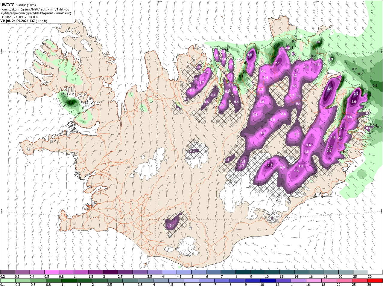The image size is (383, 287).
Task: Click the '2.4' precipitation value on the map
Action: coord(270,165)
